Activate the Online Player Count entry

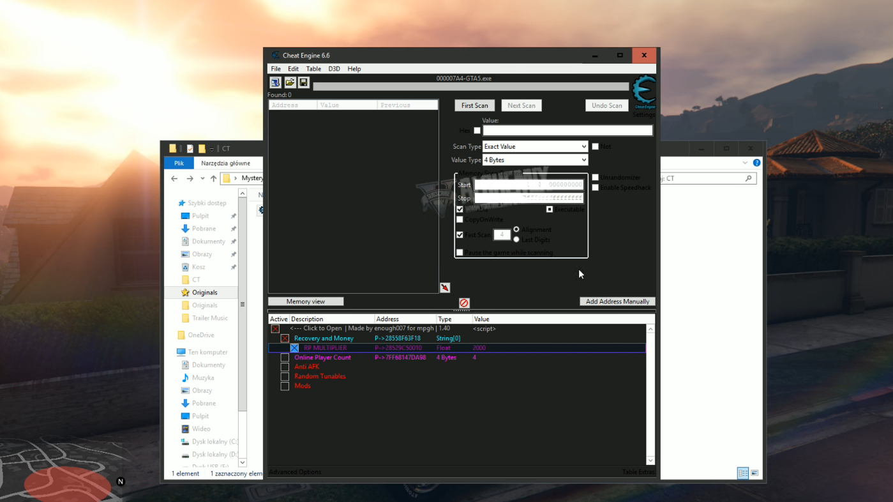[x=285, y=358]
